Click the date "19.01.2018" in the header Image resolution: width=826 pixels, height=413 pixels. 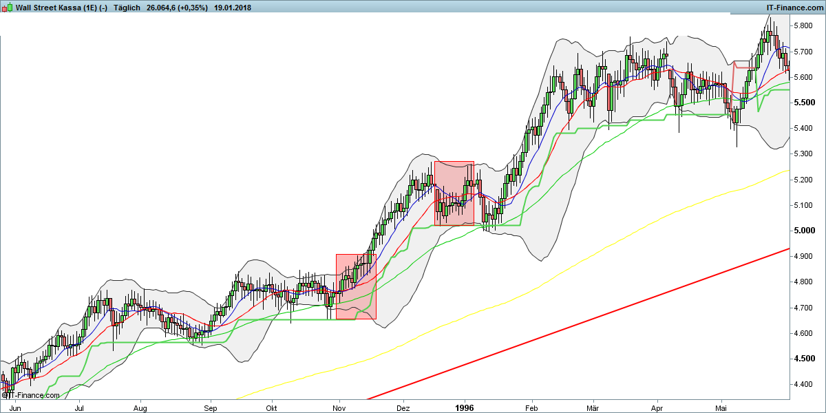point(232,7)
